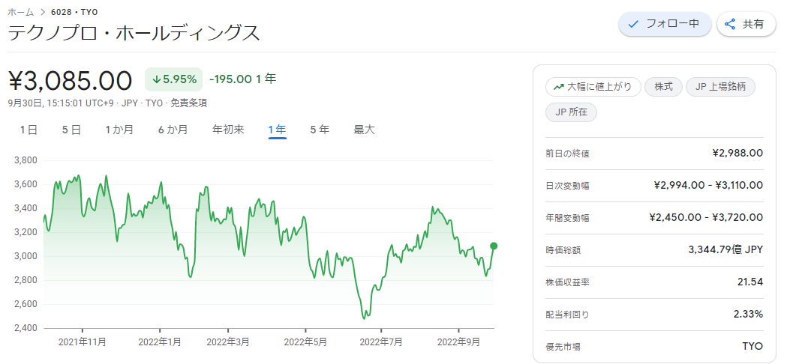Click the 2022年9月 axis label
The image size is (787, 364).
pyautogui.click(x=458, y=342)
